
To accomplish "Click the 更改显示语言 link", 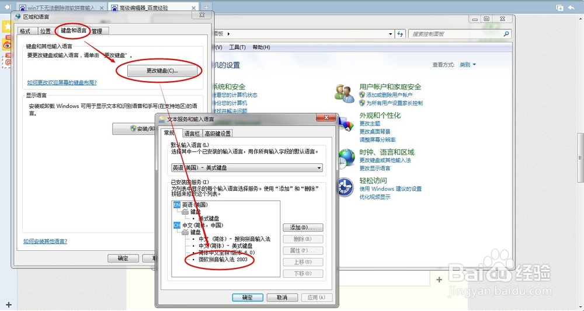I will click(375, 169).
